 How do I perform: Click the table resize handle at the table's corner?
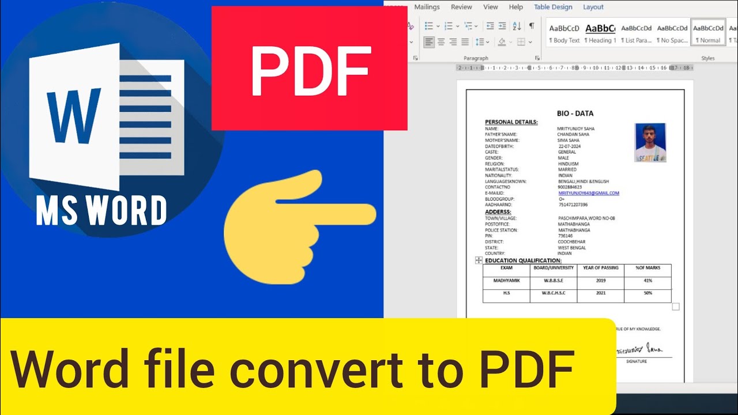click(x=676, y=307)
